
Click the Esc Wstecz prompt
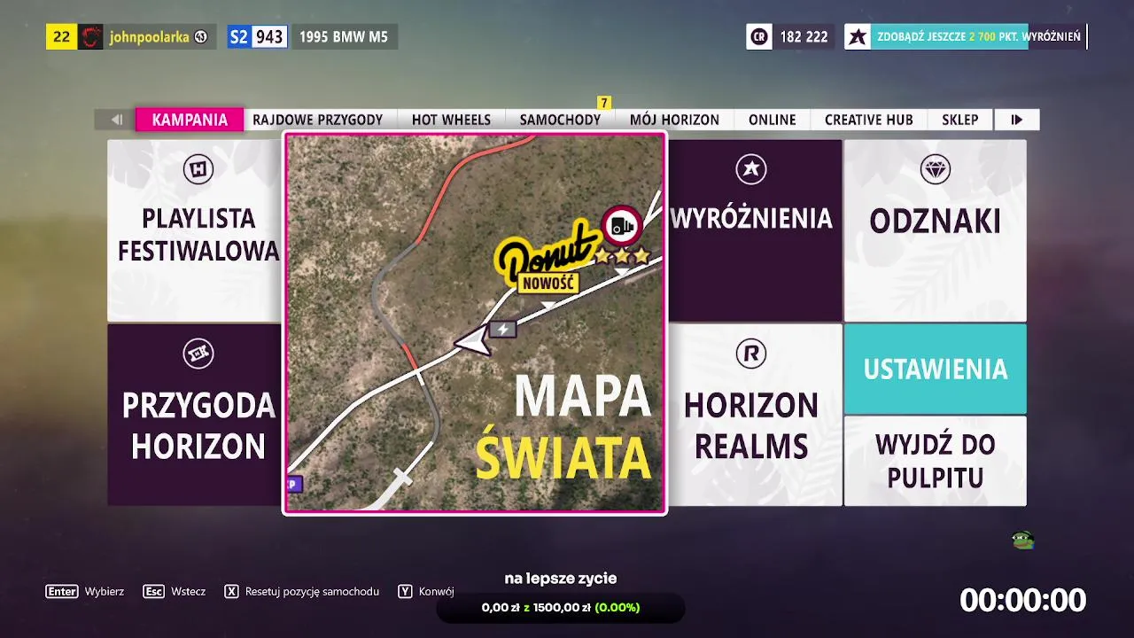[x=175, y=591]
